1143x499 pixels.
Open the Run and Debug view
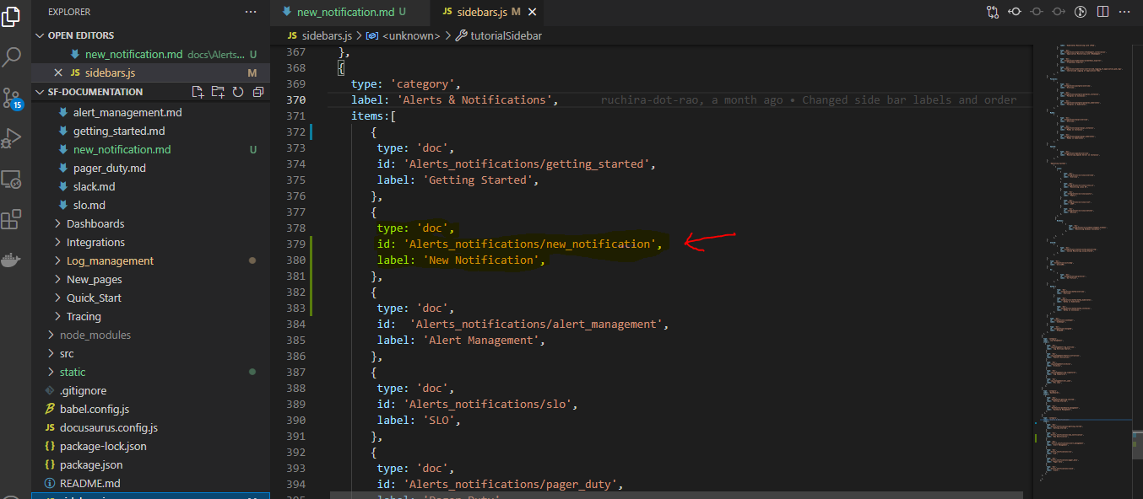[x=12, y=138]
